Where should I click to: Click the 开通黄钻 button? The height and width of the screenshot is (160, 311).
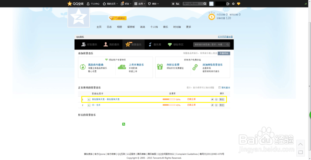pos(118,18)
